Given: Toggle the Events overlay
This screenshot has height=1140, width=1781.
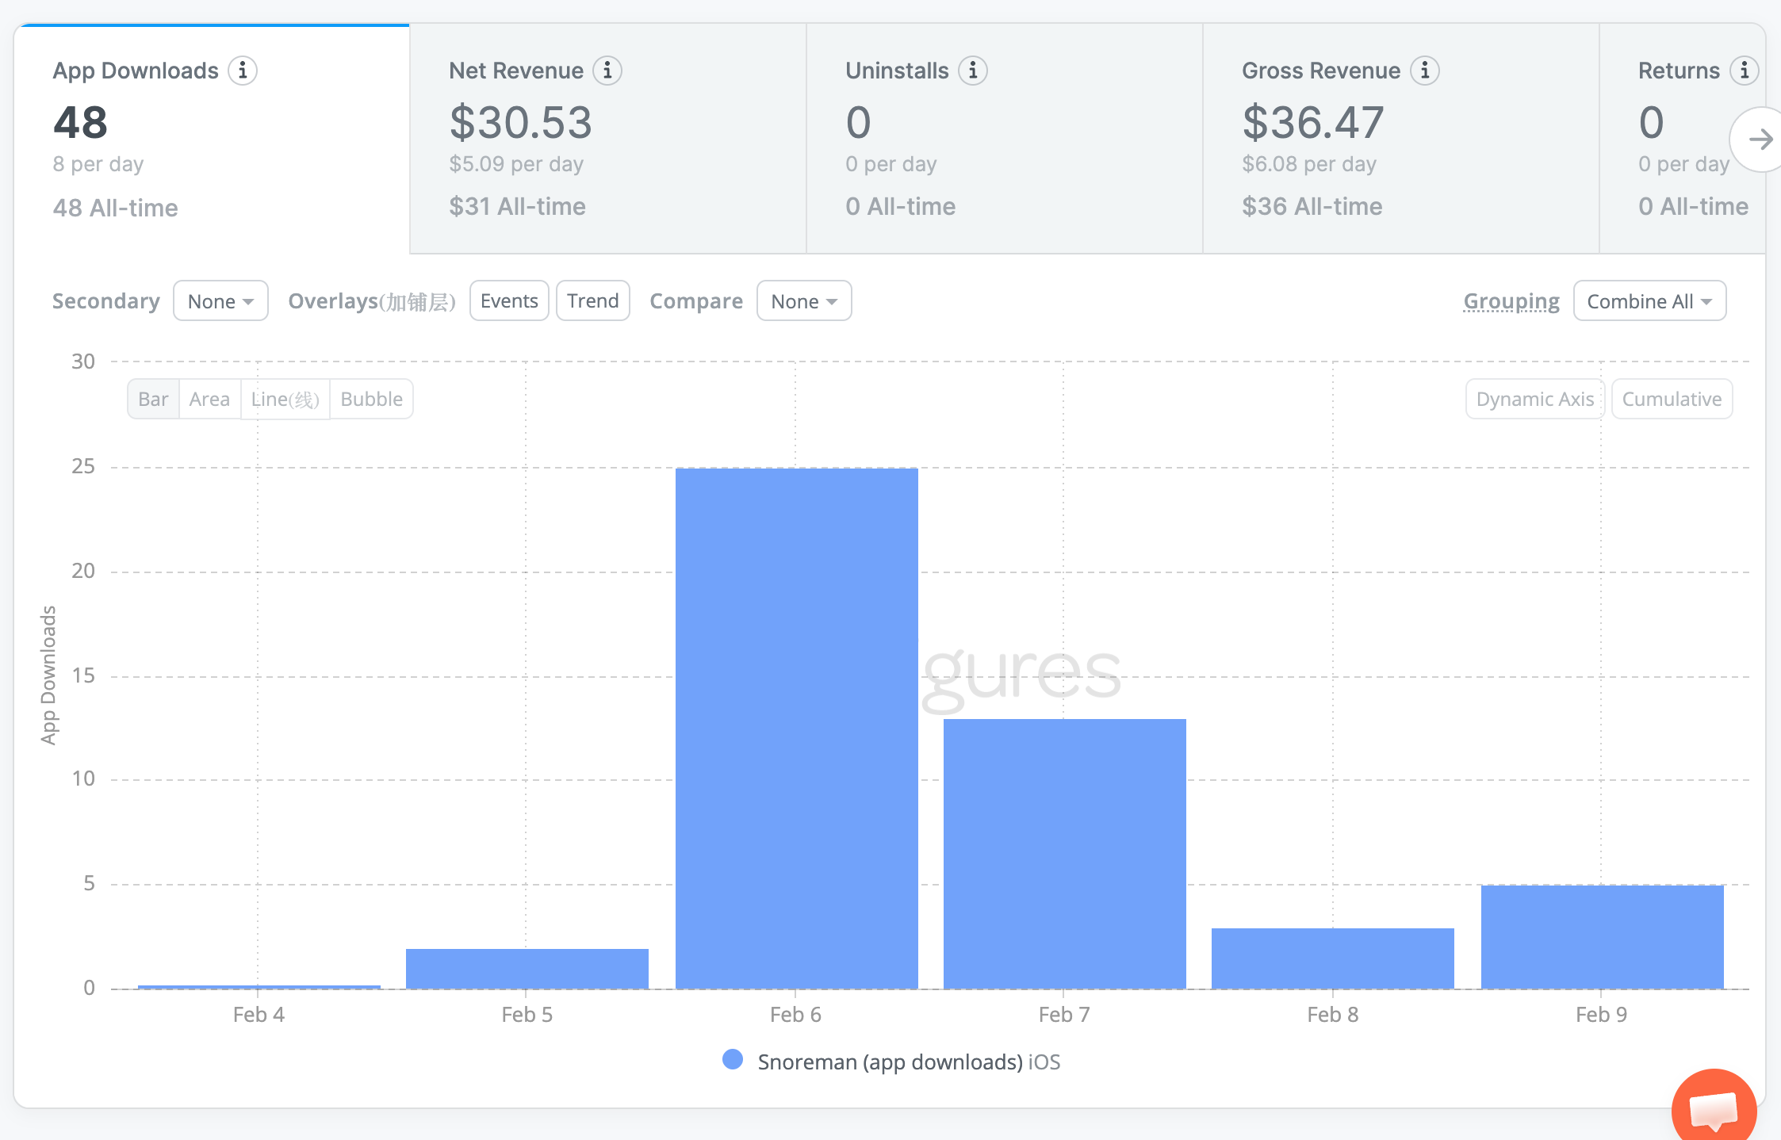Looking at the screenshot, I should pyautogui.click(x=509, y=301).
